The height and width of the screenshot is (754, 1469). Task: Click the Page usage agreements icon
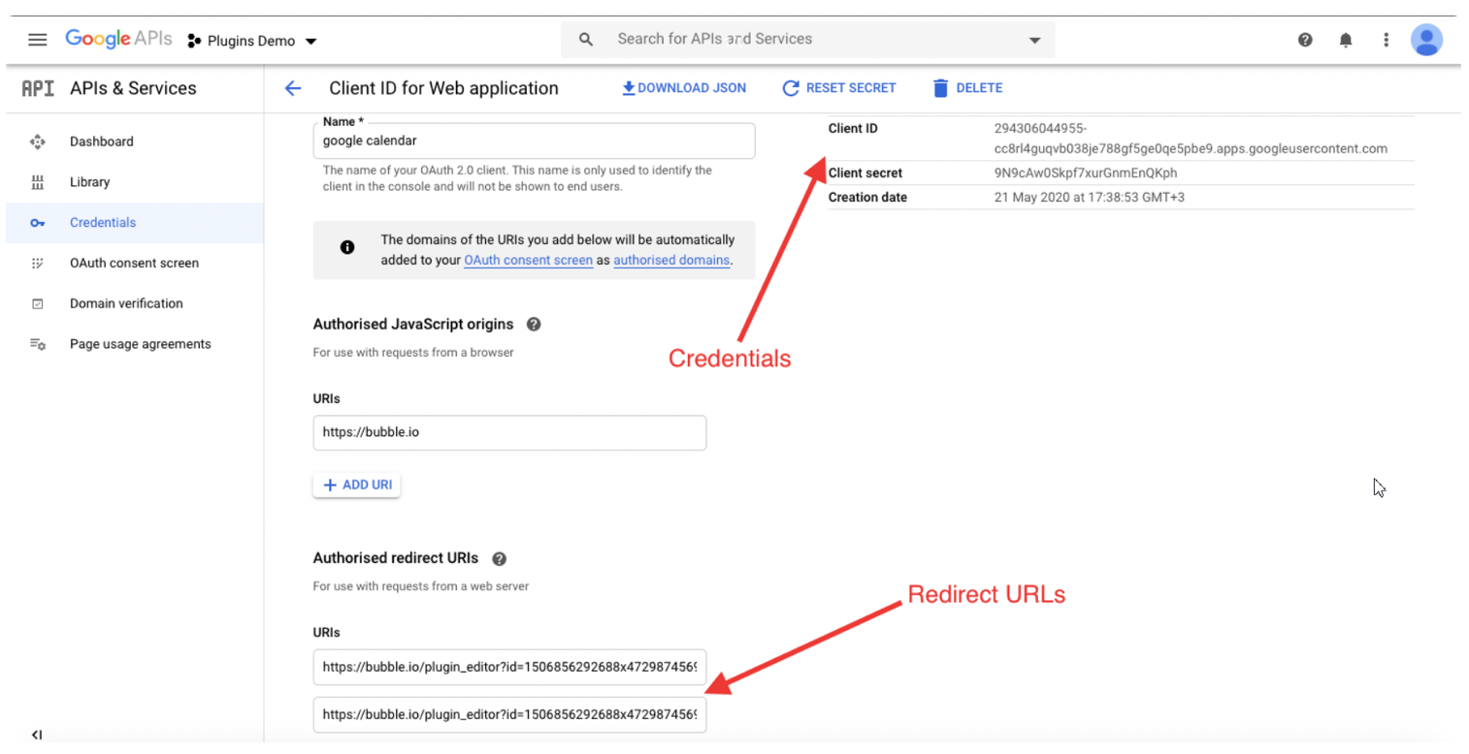click(38, 345)
